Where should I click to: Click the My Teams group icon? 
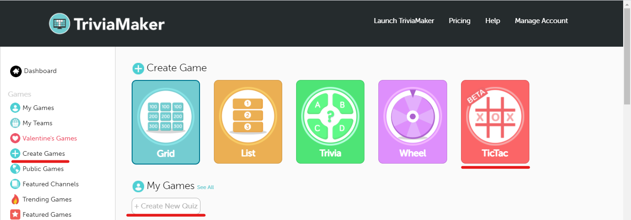(x=15, y=123)
